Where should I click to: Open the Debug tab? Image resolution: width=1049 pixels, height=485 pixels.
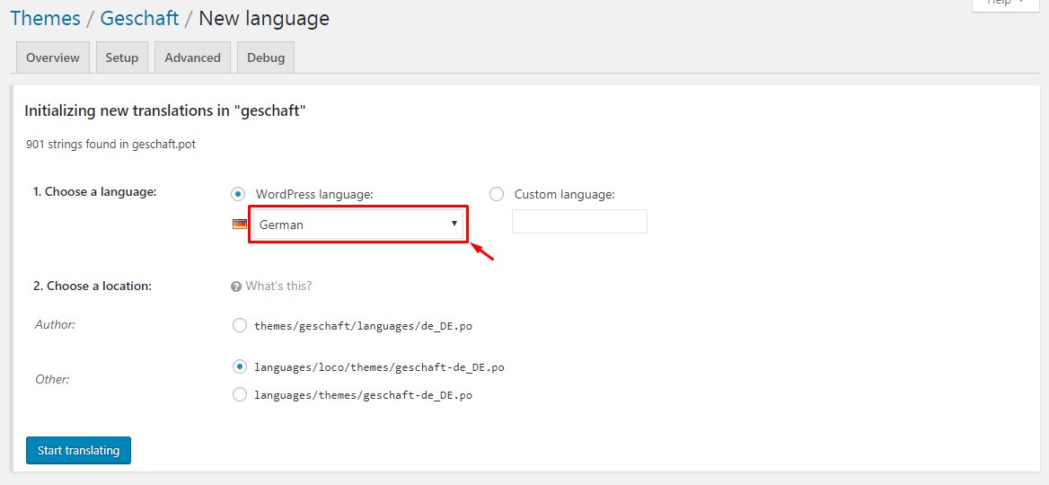266,57
